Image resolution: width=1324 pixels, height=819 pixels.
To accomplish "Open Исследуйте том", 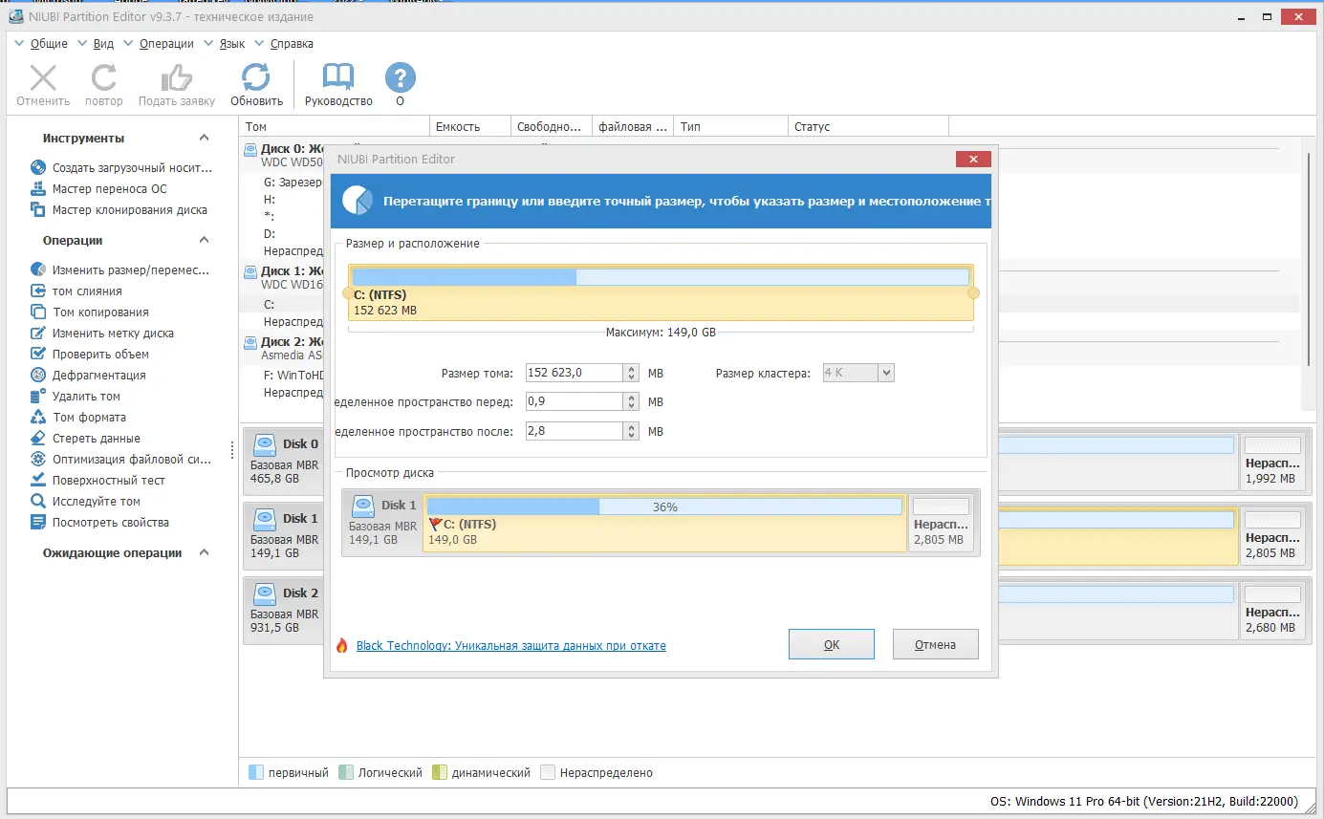I will [85, 502].
